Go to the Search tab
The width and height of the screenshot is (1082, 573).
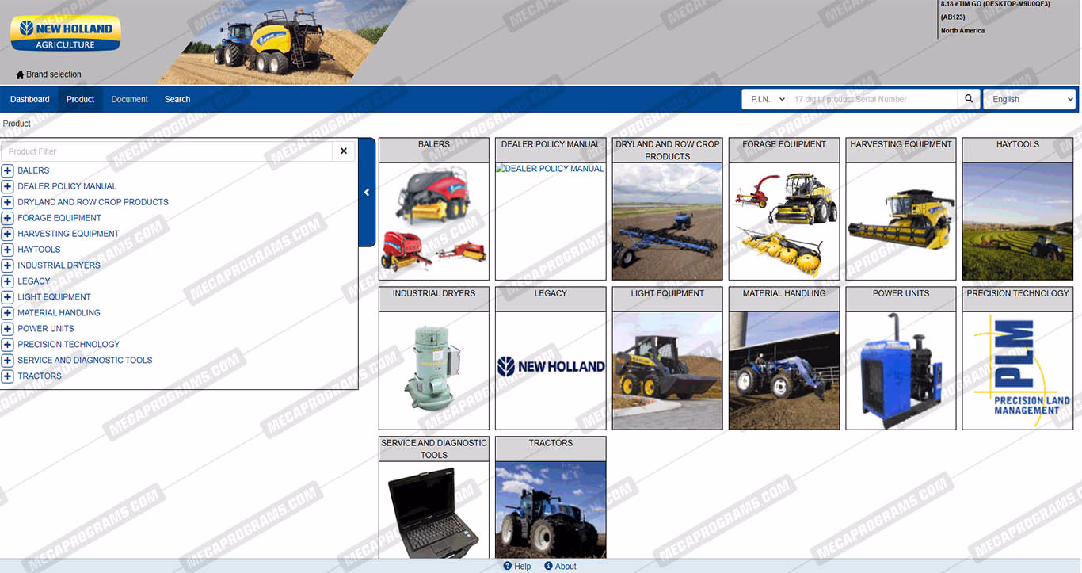point(177,99)
